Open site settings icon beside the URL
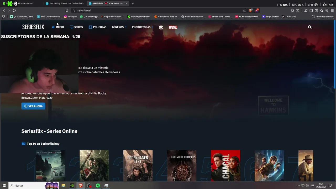 [x=74, y=10]
